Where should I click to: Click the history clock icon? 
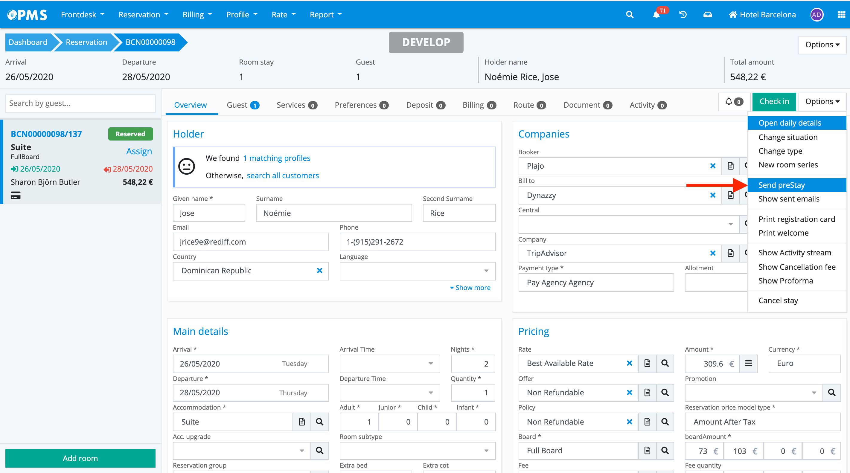pos(683,15)
